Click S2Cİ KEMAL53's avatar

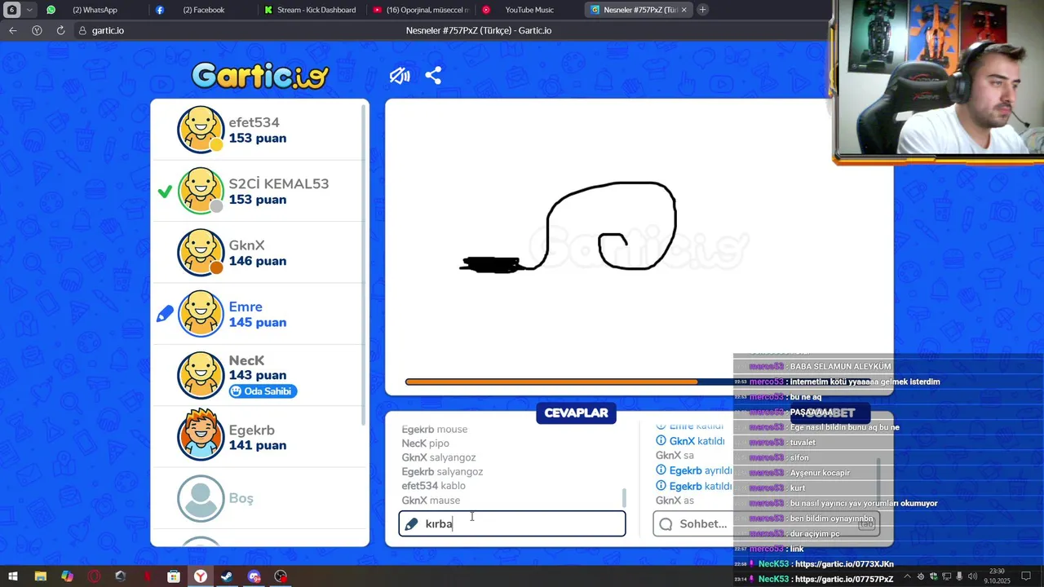[201, 191]
